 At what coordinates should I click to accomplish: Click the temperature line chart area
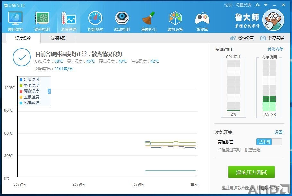coord(107,127)
